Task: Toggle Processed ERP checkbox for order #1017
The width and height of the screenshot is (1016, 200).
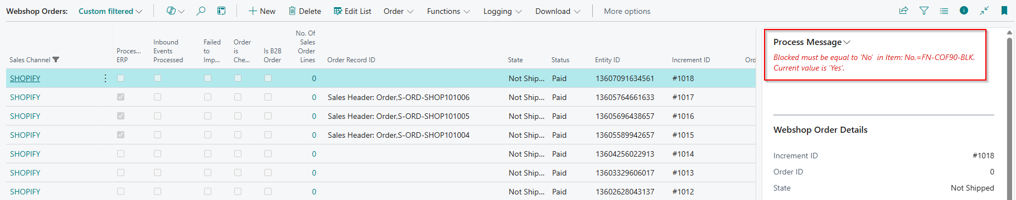Action: click(x=120, y=97)
